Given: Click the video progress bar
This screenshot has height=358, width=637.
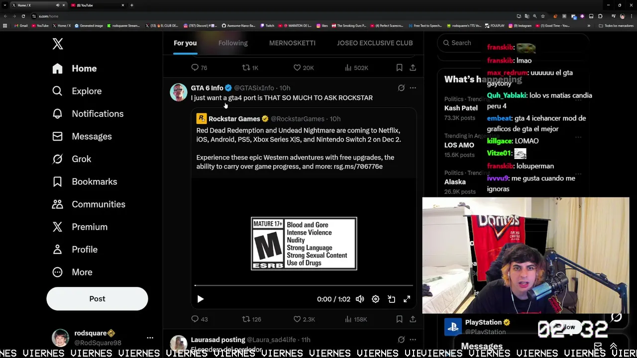Looking at the screenshot, I should [304, 285].
